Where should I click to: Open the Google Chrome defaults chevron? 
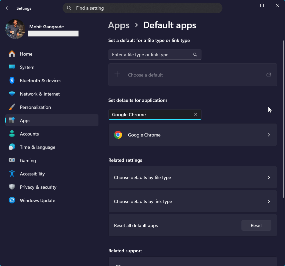(269, 135)
